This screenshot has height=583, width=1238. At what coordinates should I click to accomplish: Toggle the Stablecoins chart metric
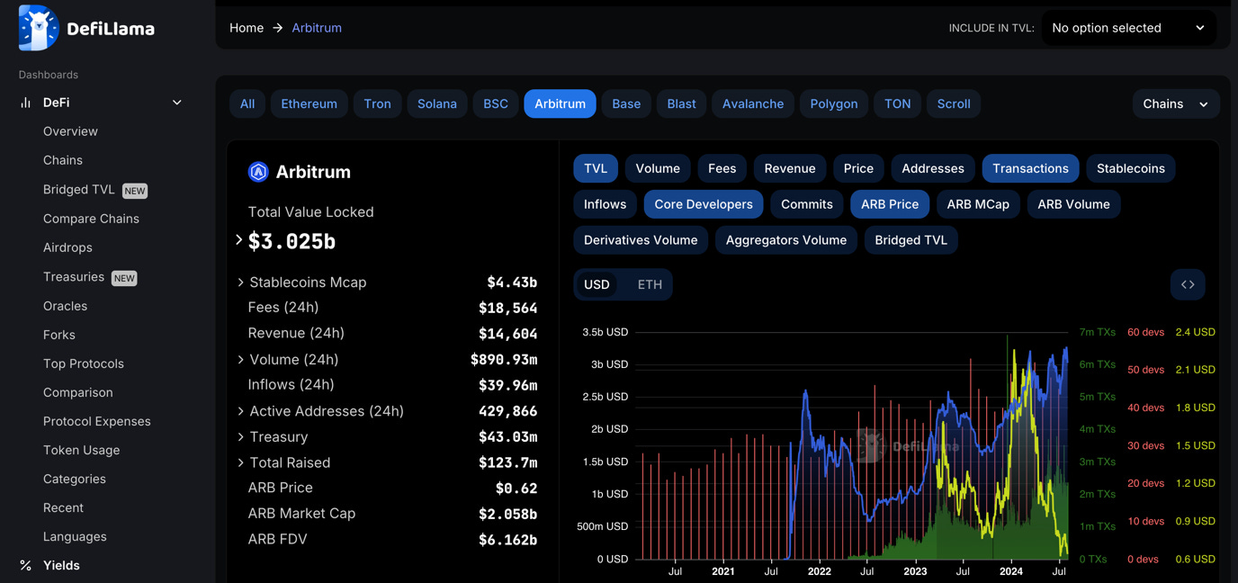(1131, 168)
